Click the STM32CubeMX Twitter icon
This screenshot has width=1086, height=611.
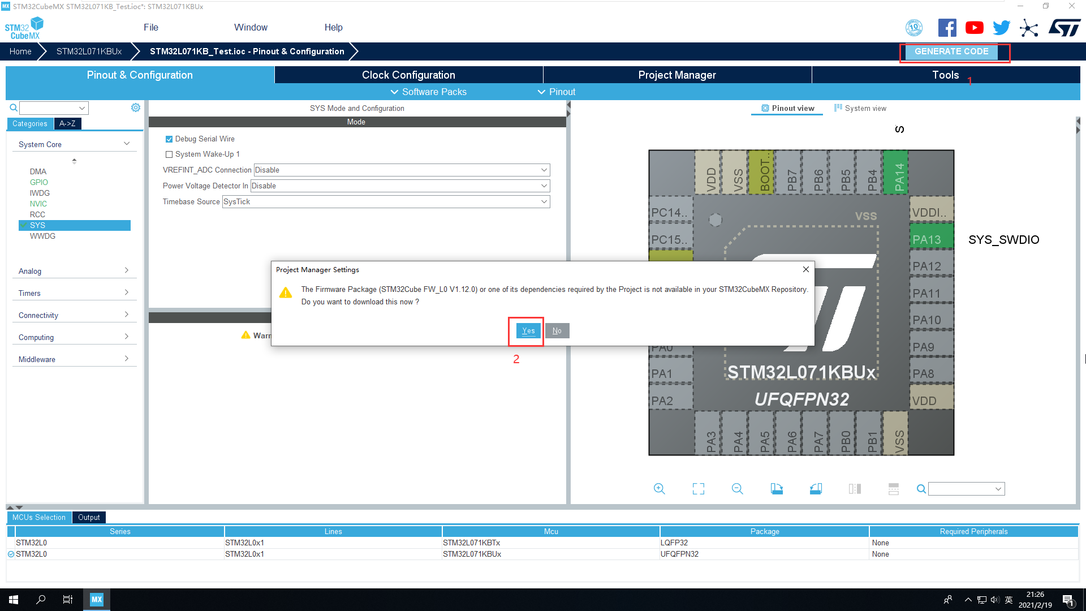coord(1001,29)
